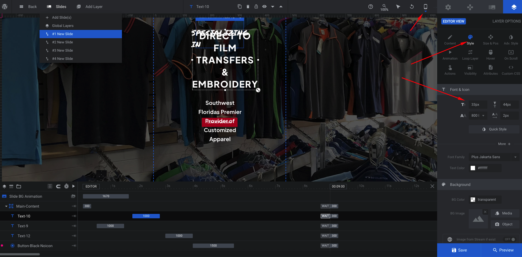522x257 pixels.
Task: Open the Loop Layer option
Action: pyautogui.click(x=470, y=55)
